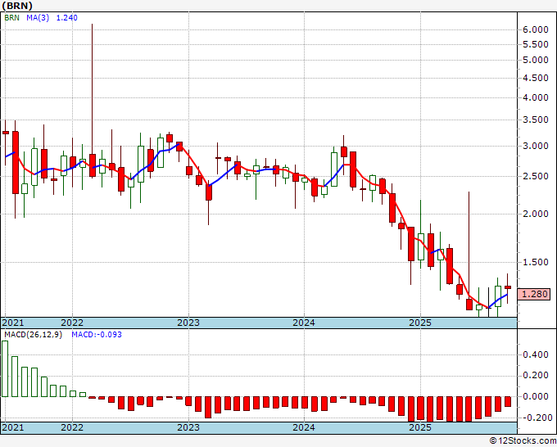Image resolution: width=557 pixels, height=447 pixels.
Task: Click the tallest green MACD histogram bar
Action: click(5, 368)
